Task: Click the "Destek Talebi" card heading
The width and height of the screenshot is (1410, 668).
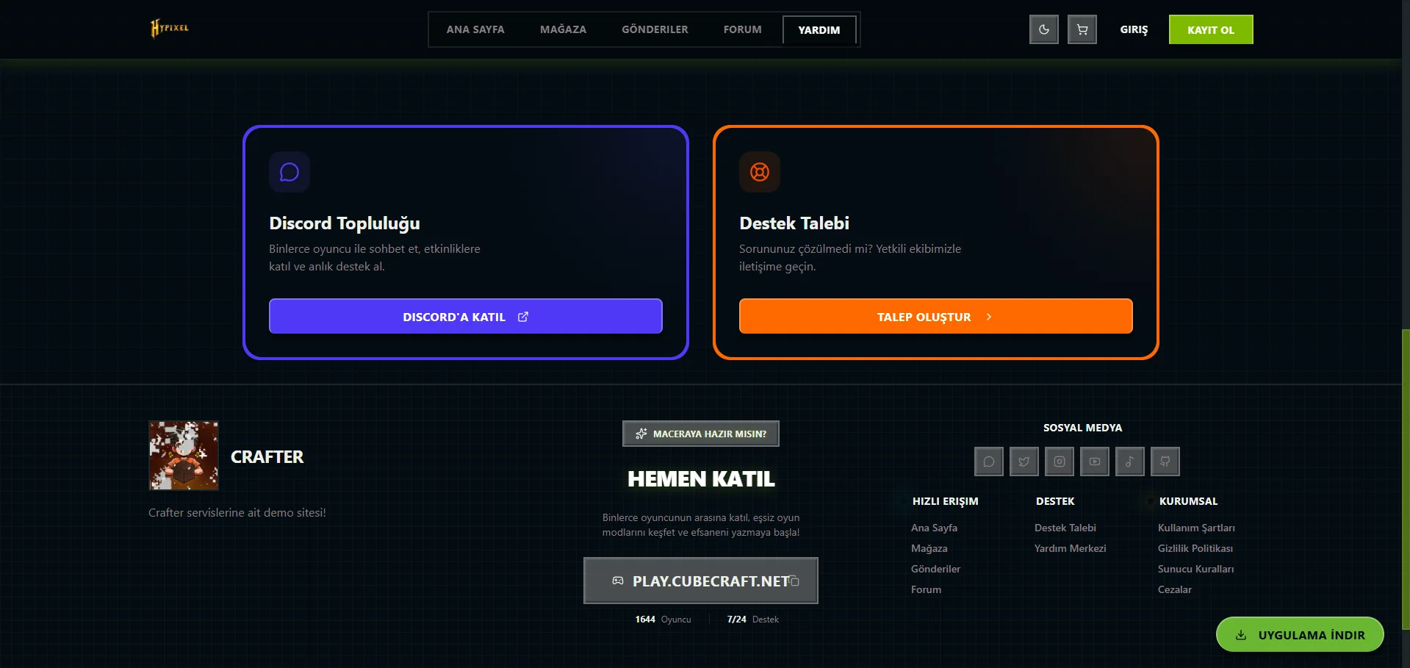Action: (794, 223)
